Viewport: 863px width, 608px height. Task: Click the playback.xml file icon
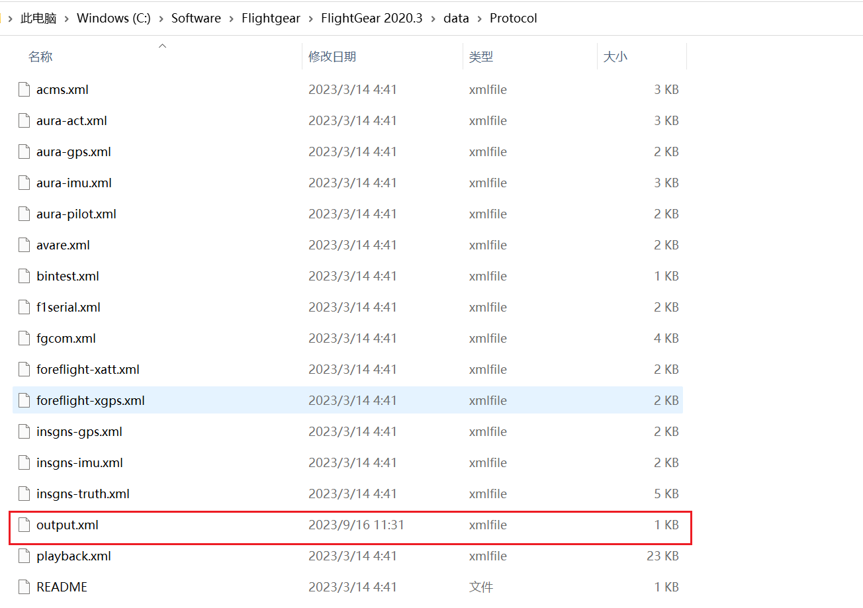[23, 556]
